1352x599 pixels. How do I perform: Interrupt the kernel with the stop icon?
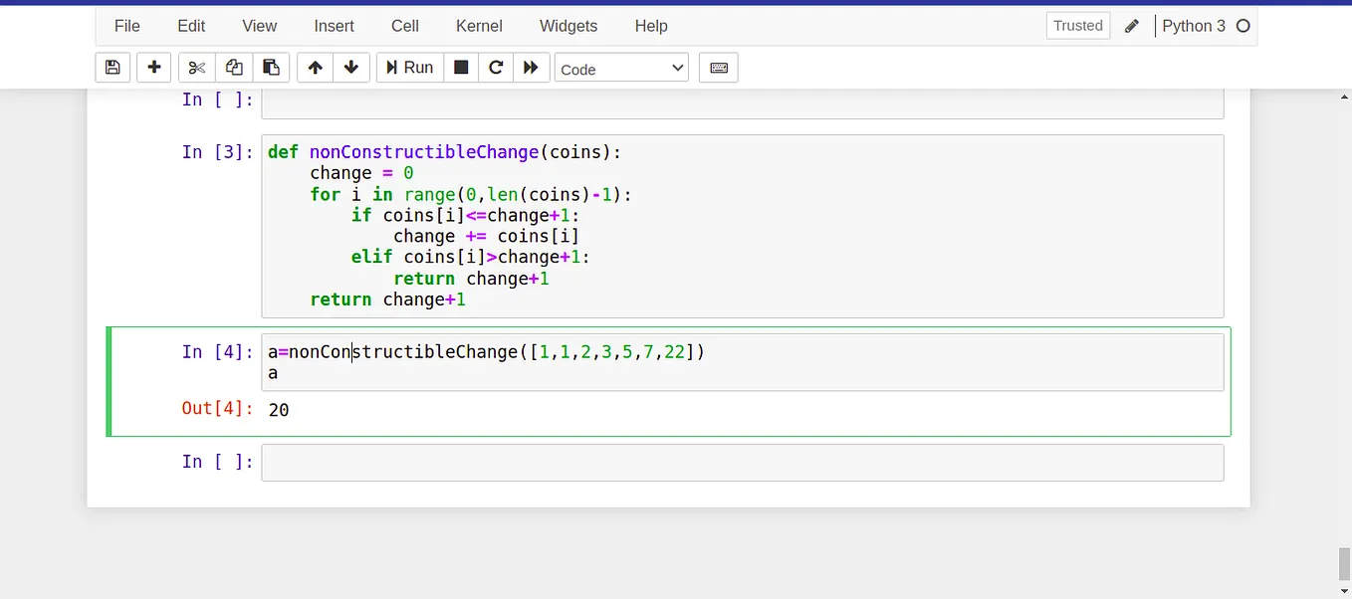click(461, 67)
